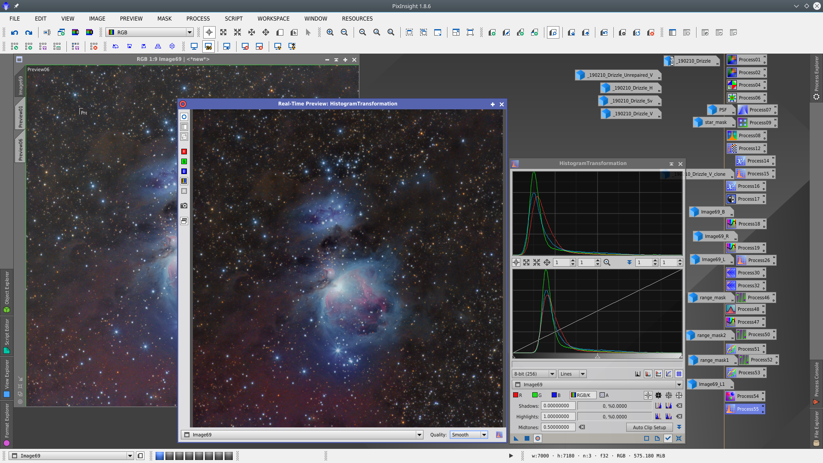Viewport: 823px width, 463px height.
Task: Click the Shadows value input field
Action: tap(557, 406)
